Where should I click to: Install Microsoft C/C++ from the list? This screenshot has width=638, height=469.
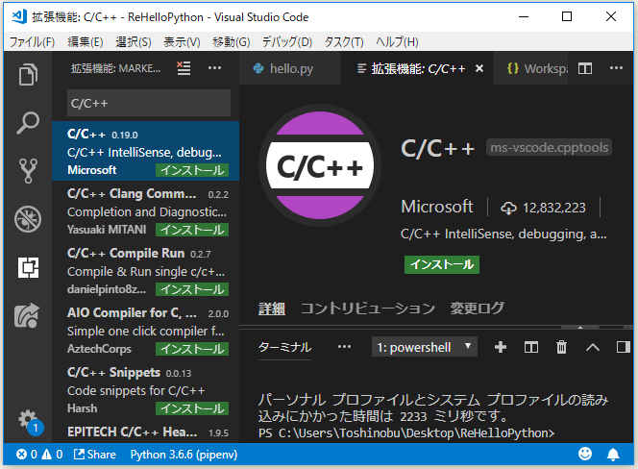click(192, 170)
